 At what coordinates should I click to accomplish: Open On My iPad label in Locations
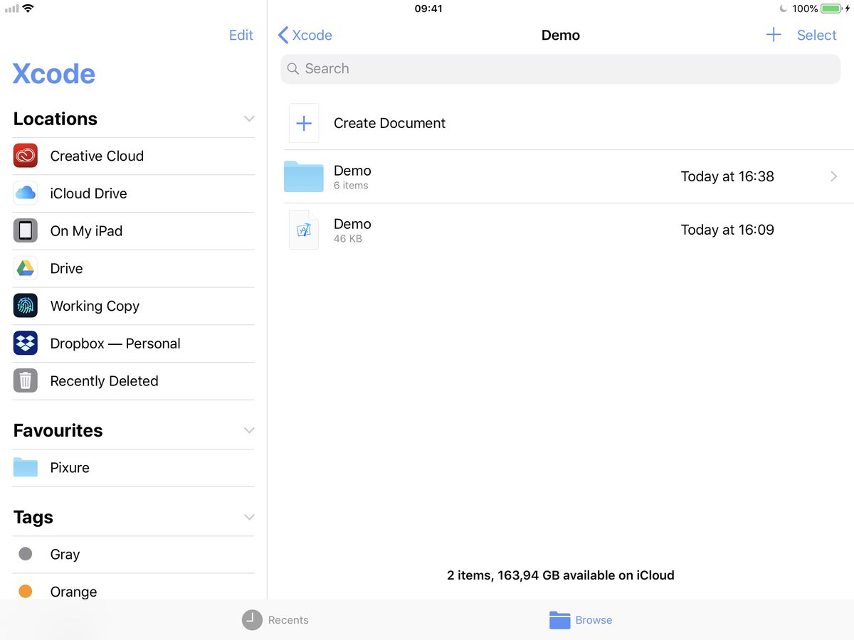point(86,231)
